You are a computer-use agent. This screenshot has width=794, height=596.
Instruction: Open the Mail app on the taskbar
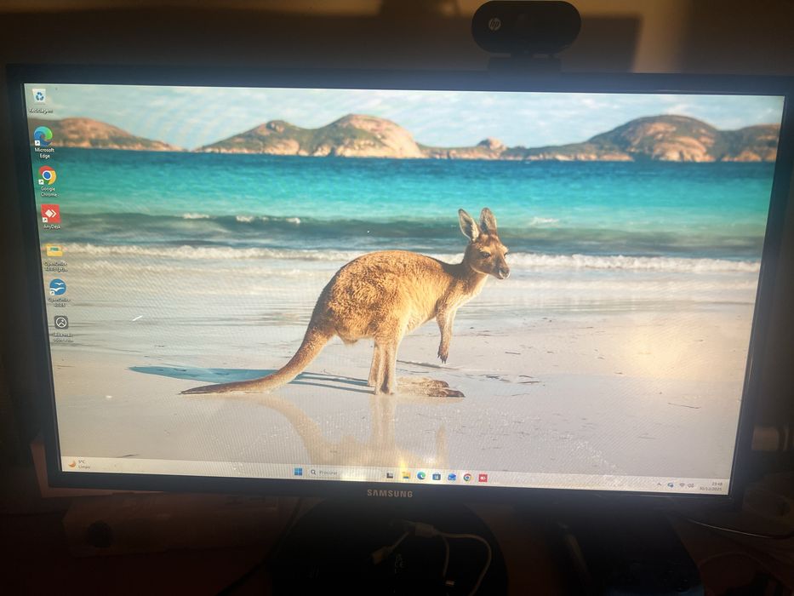[x=452, y=478]
